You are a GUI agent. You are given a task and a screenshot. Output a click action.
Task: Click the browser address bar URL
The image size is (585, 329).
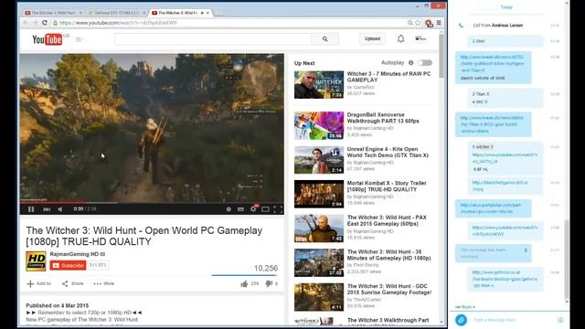(118, 23)
